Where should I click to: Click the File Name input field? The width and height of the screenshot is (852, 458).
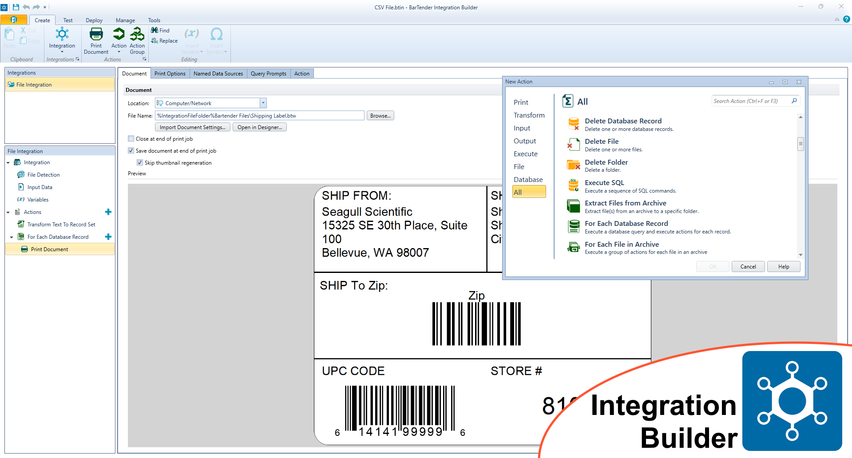[259, 115]
